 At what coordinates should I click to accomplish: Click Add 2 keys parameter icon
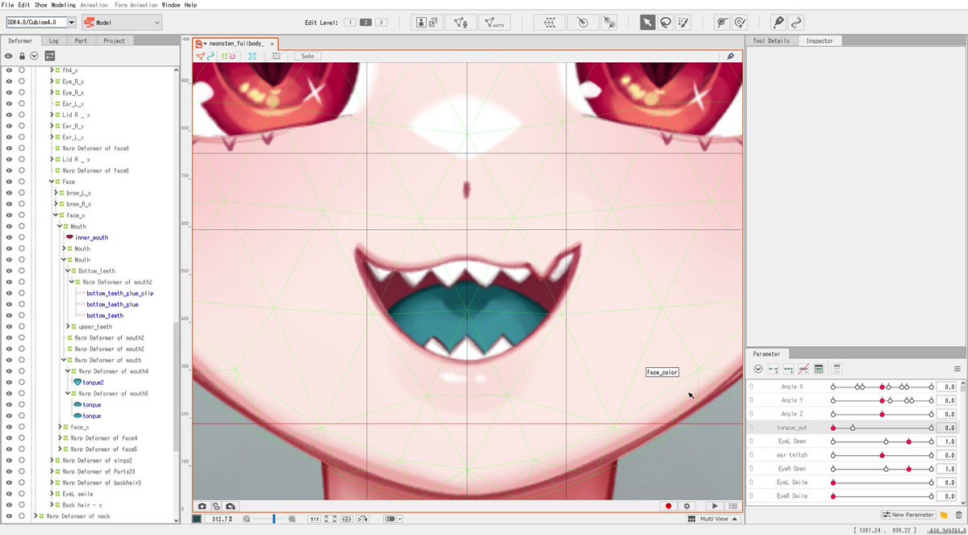tap(773, 369)
